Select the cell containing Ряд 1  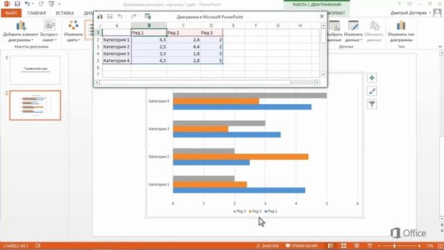point(149,33)
